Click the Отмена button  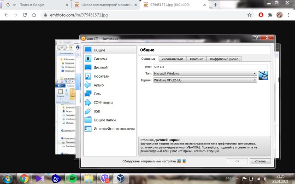(260, 161)
